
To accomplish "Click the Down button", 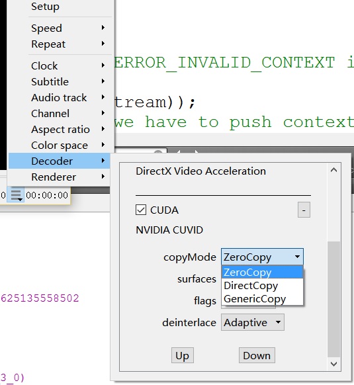I will click(257, 355).
